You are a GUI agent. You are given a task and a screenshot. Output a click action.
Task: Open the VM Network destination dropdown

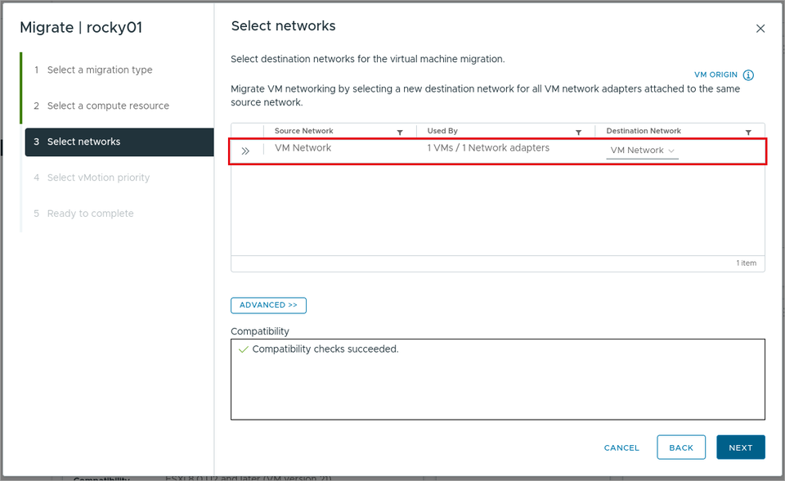pos(643,151)
